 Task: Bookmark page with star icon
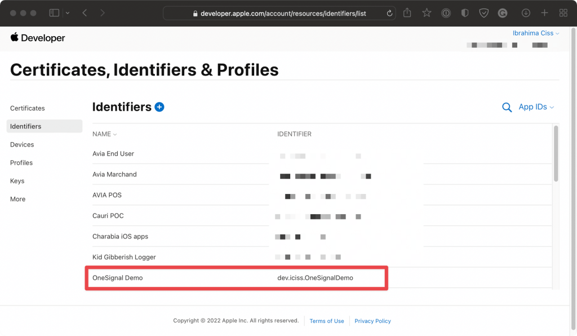tap(427, 13)
